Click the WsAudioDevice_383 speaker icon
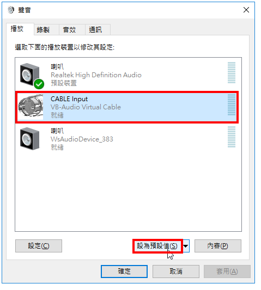Screen dimensions: 261x290 tap(30, 139)
